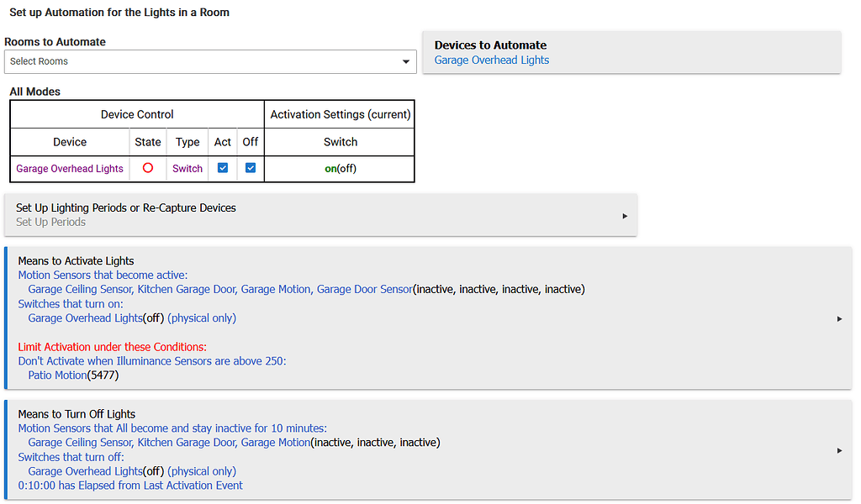The image size is (861, 504).
Task: Select the Patio Motion illuminance sensor
Action: point(57,375)
